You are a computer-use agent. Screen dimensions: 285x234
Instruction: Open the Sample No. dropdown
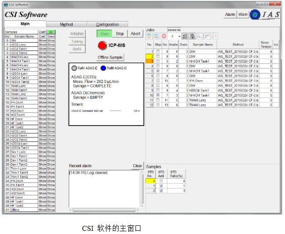click(179, 36)
